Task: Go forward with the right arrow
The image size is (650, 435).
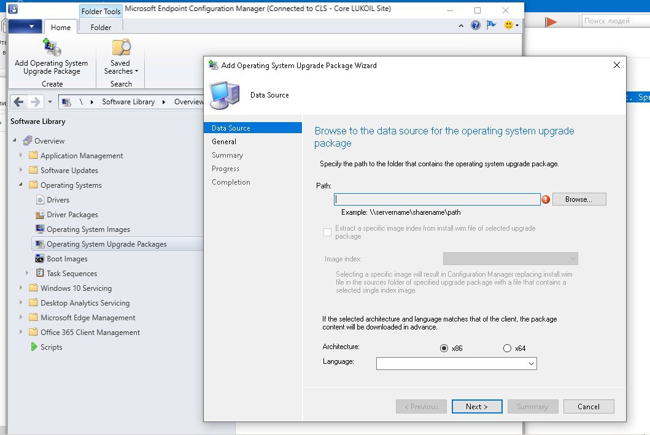Action: point(36,101)
